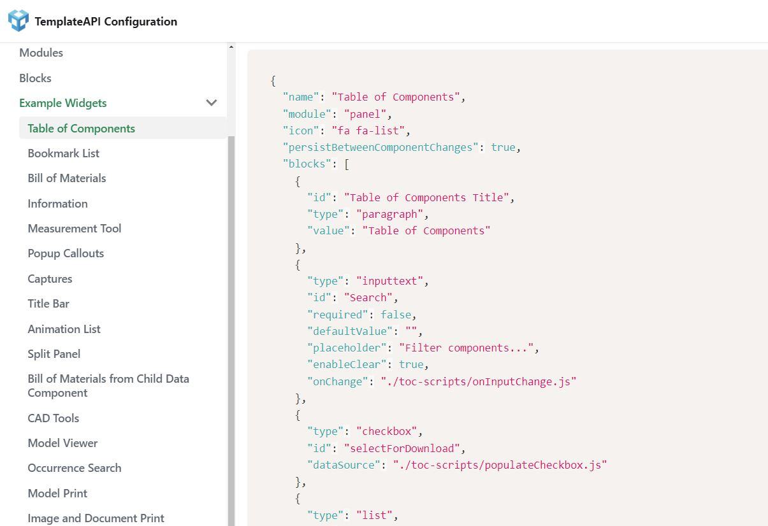
Task: Click the "blocks" key in code
Action: click(x=307, y=164)
